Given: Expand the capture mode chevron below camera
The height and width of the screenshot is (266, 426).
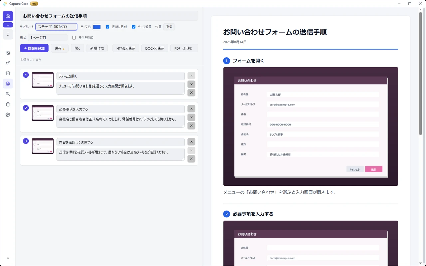Looking at the screenshot, I should pos(8,25).
